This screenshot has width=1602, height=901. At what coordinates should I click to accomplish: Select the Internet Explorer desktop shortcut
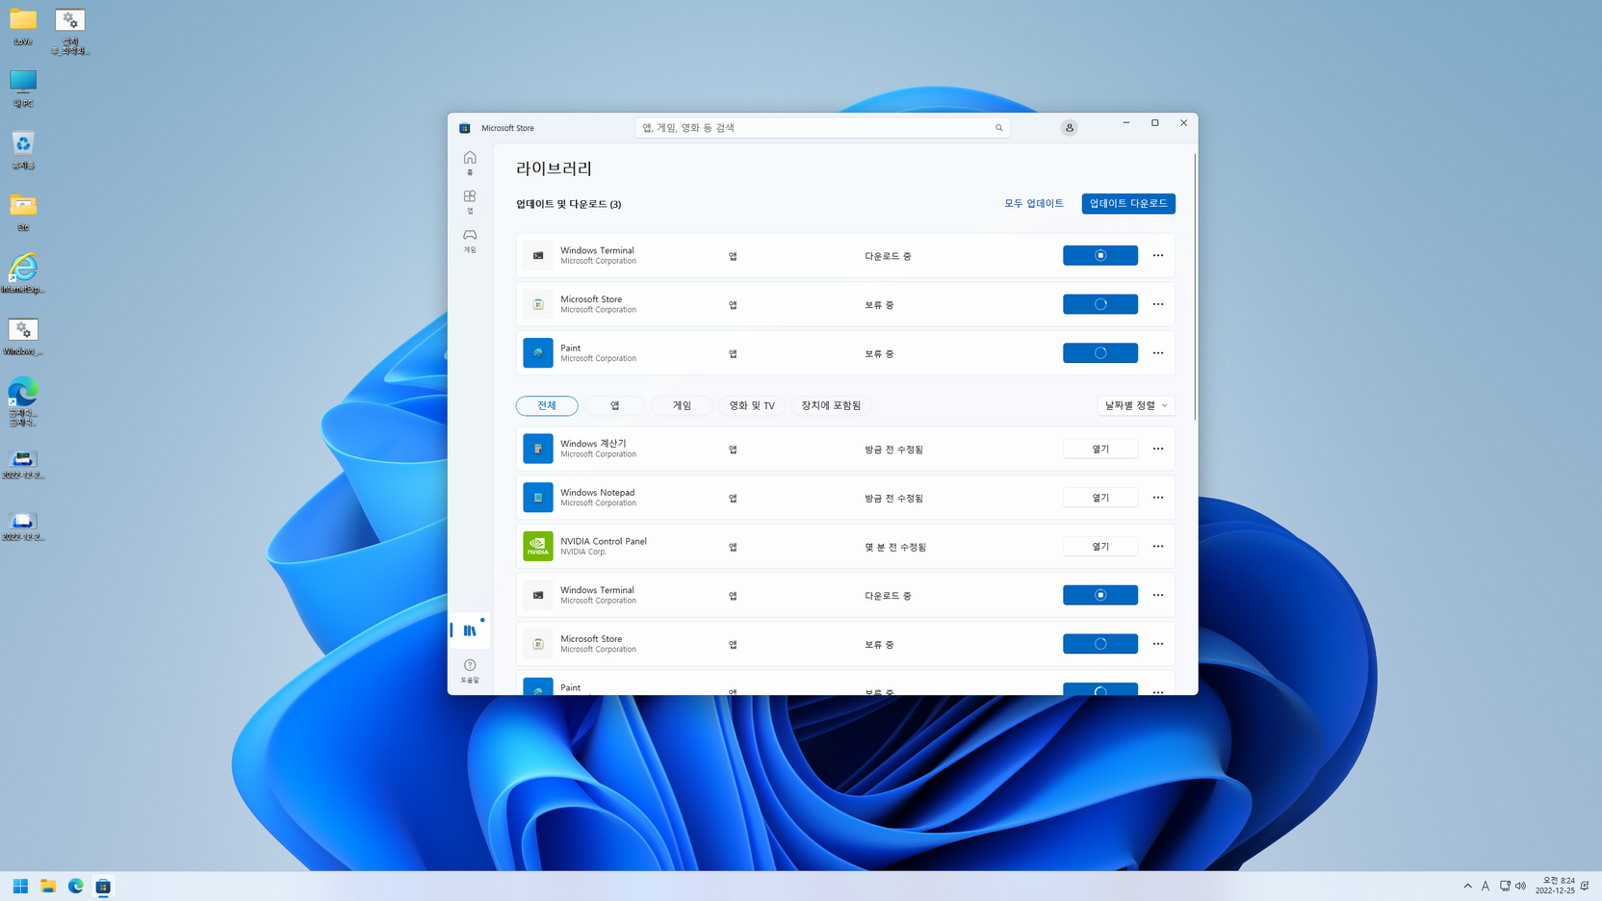point(23,273)
